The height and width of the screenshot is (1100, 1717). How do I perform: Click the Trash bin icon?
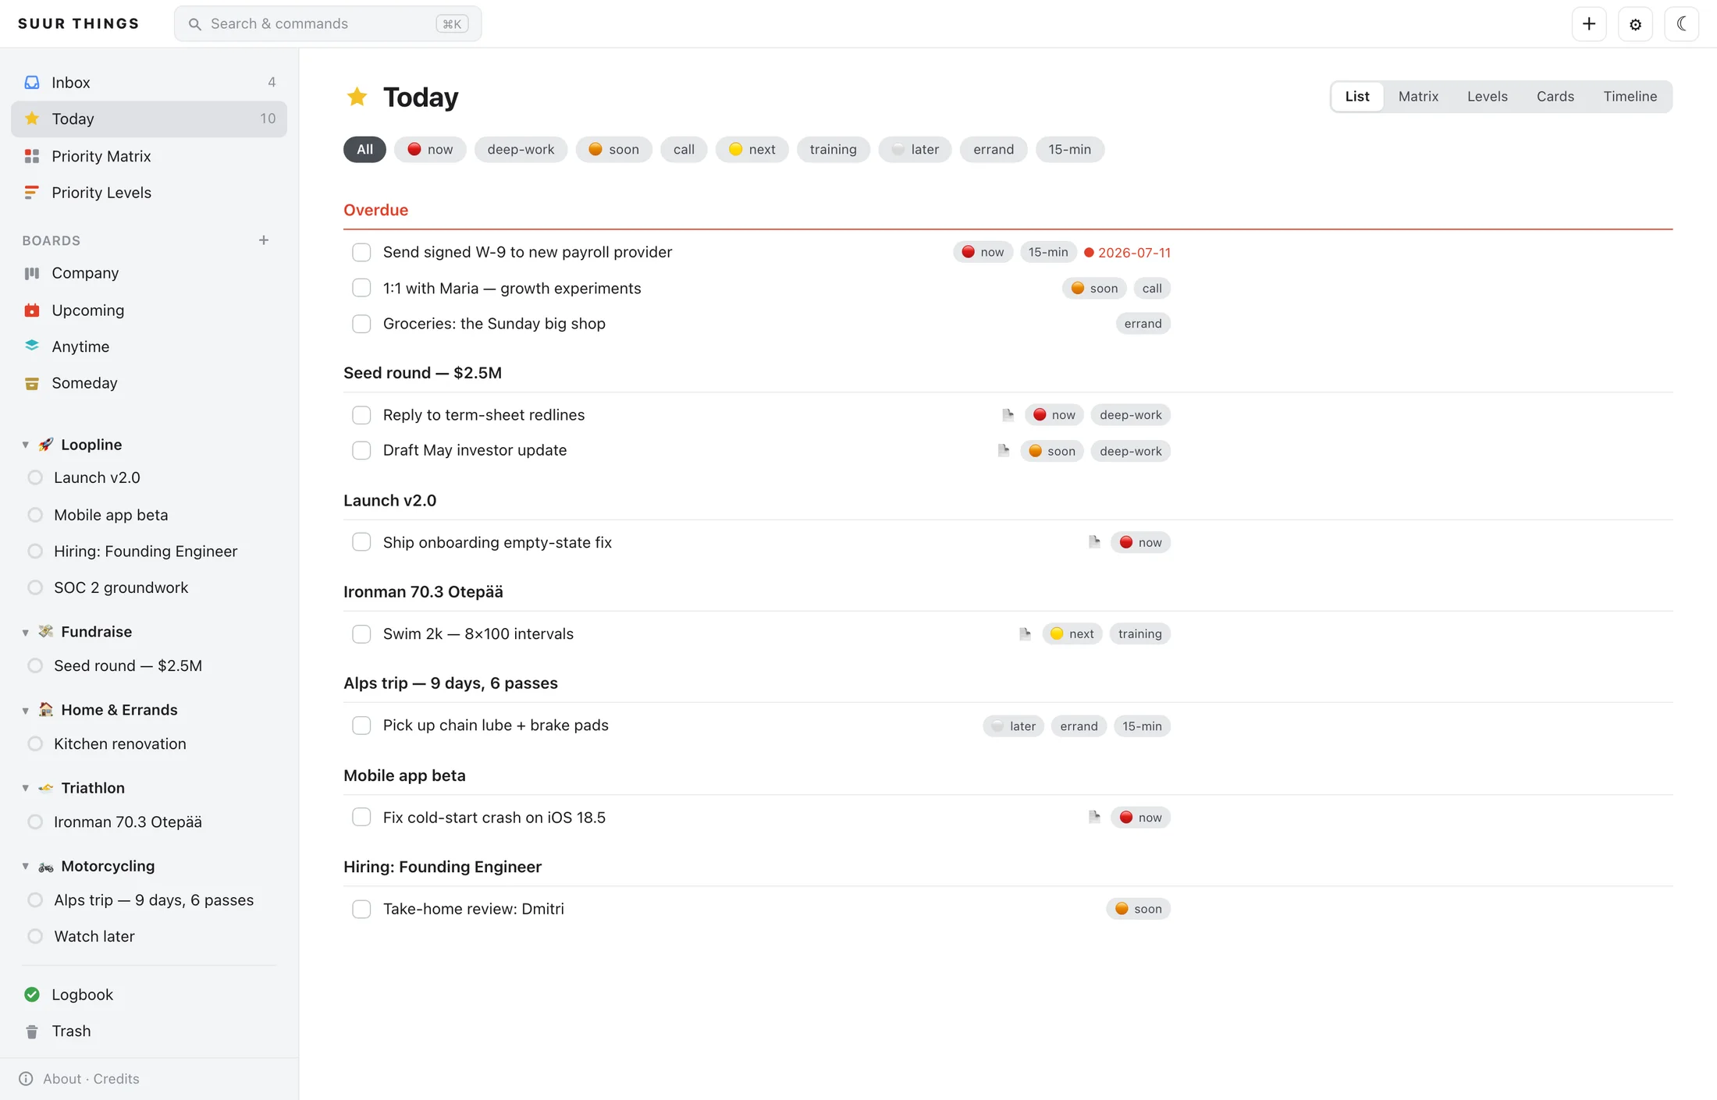(x=32, y=1031)
